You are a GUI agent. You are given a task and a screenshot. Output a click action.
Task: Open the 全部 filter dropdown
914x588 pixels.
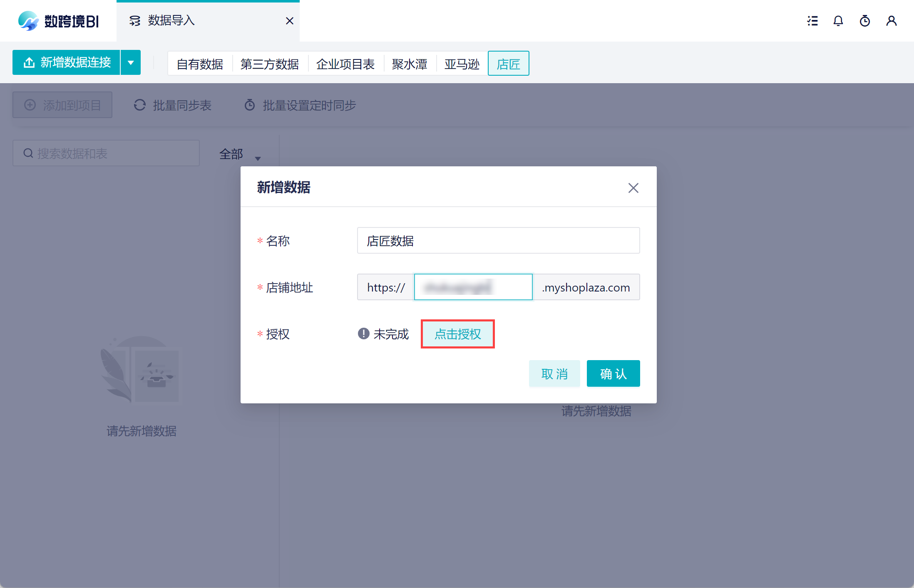(240, 154)
